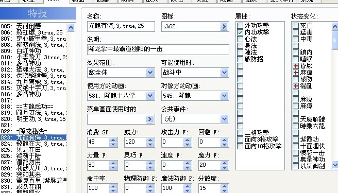
Task: Select skill 809: 白虹神功
Action: pos(33,51)
